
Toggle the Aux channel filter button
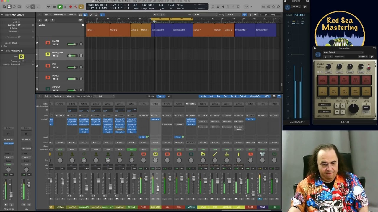pyautogui.click(x=219, y=96)
